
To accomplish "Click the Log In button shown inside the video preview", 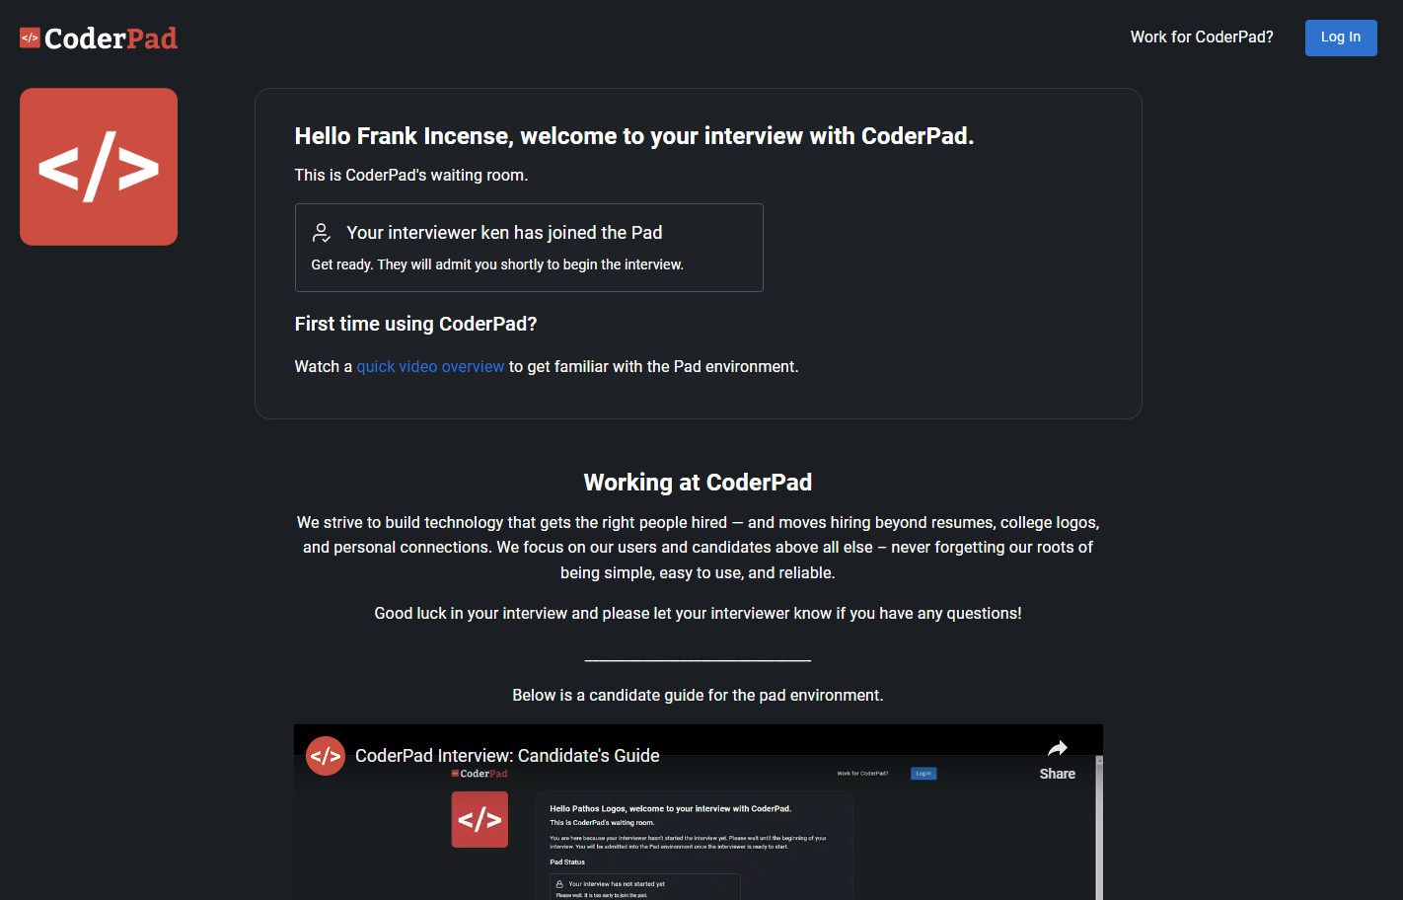I will (x=923, y=773).
